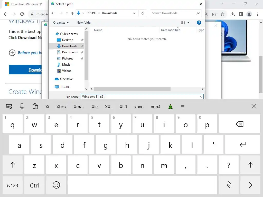Open the Organize menu
Screen dimensions: 263x197
61,23
